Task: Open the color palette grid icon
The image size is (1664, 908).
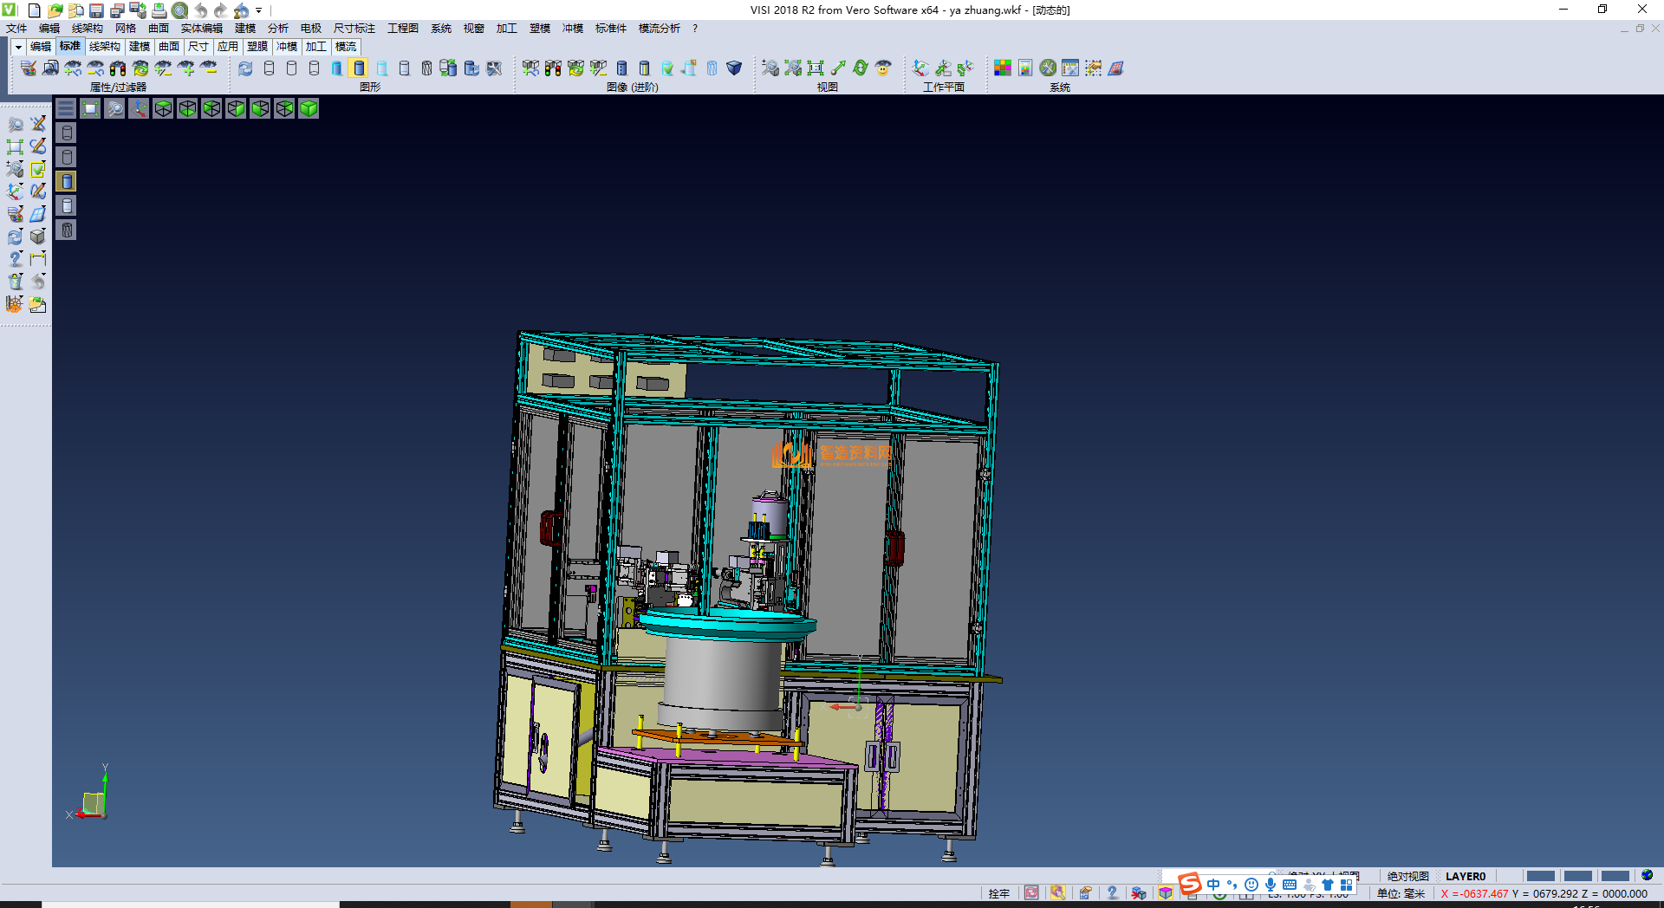Action: (1003, 68)
